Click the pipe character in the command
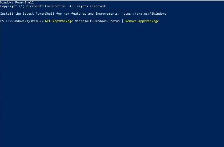 (123, 21)
